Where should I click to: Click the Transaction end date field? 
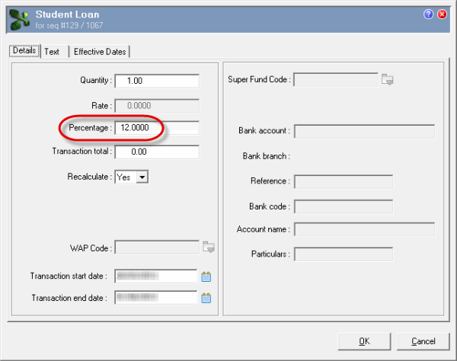[x=156, y=298]
